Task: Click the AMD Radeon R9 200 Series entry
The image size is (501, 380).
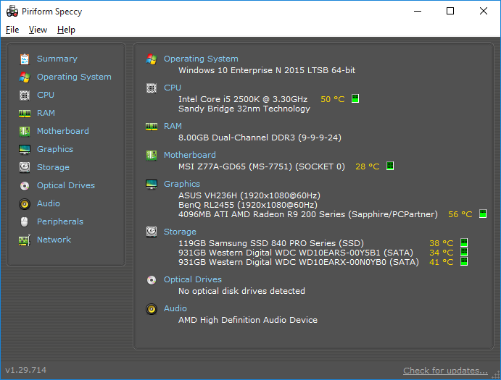Action: 308,214
